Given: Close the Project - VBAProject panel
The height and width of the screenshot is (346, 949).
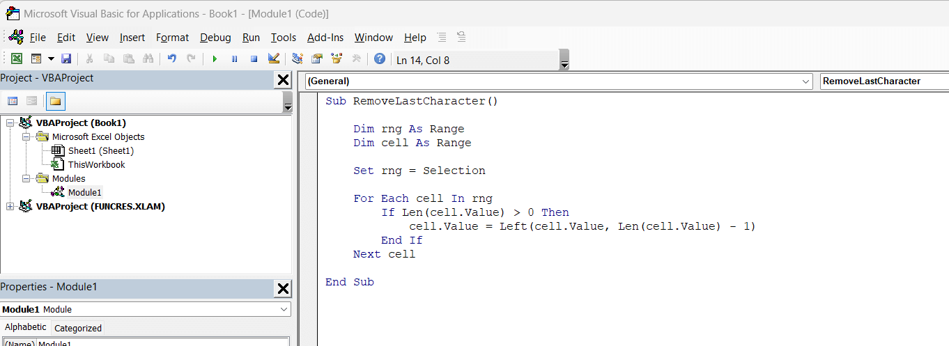Looking at the screenshot, I should click(x=283, y=80).
